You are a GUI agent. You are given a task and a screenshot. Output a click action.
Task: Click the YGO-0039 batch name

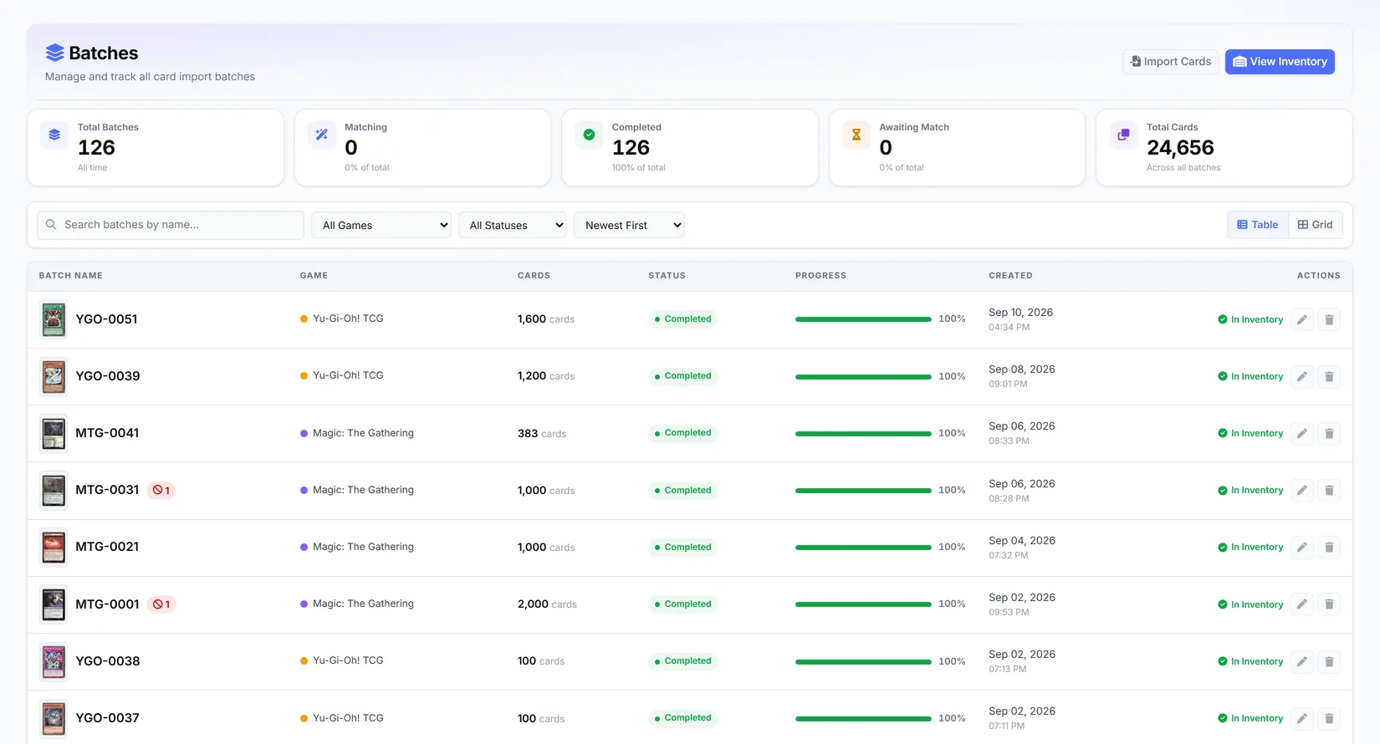pos(108,376)
